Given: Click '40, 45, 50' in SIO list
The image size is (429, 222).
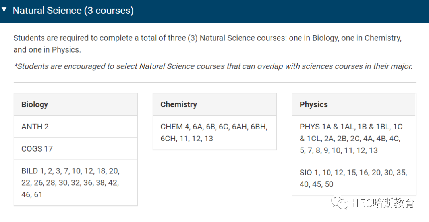Looking at the screenshot, I should click(x=317, y=184).
